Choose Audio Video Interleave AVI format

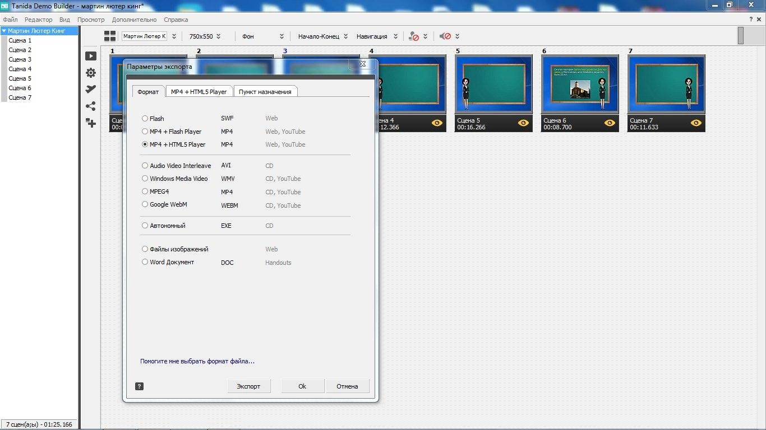click(145, 166)
